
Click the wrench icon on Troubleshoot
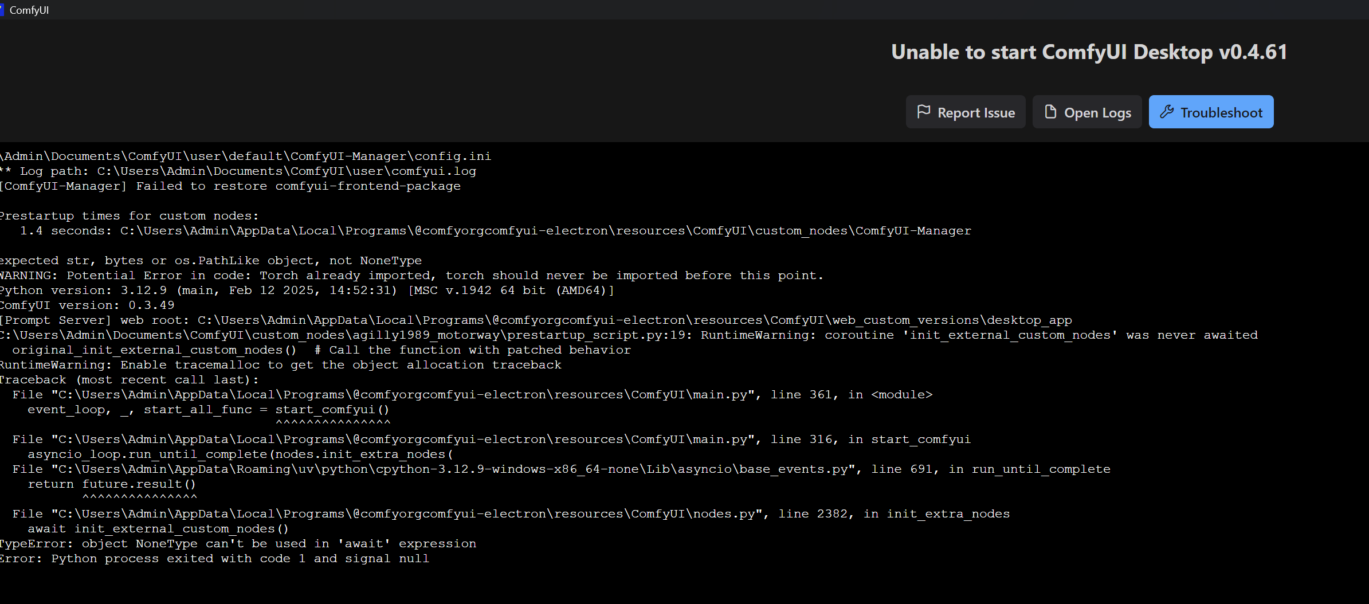pos(1167,112)
